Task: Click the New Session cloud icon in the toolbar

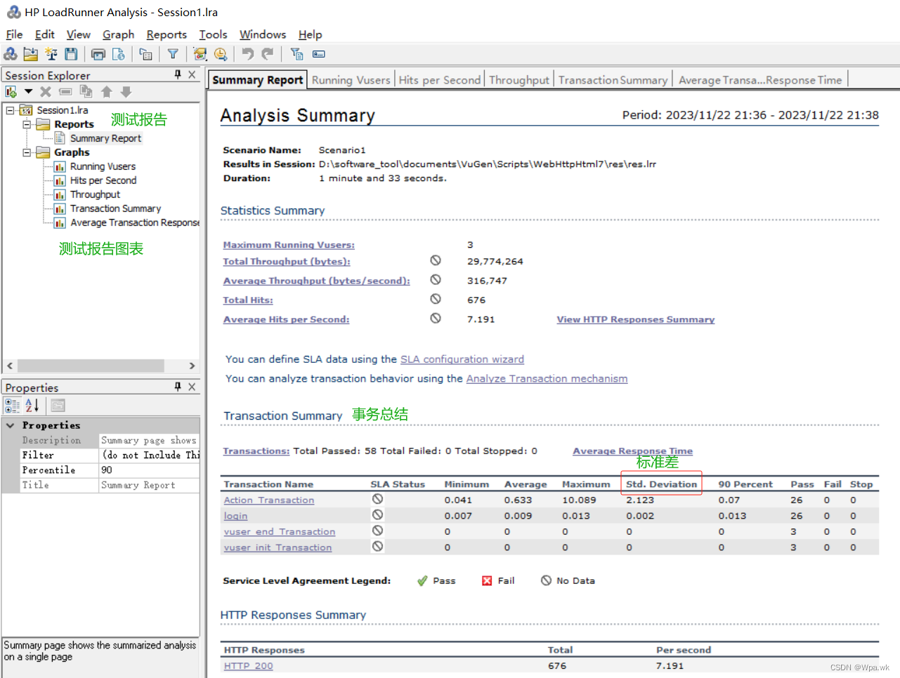Action: point(11,54)
